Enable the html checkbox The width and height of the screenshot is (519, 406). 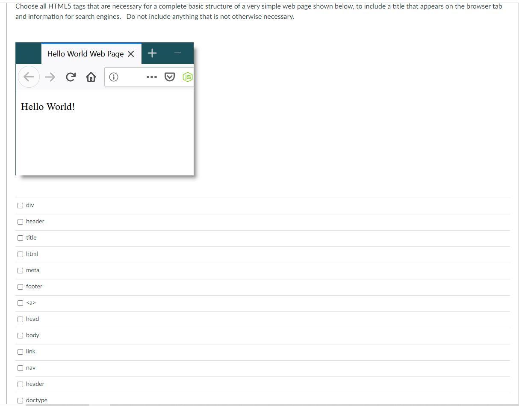[20, 254]
